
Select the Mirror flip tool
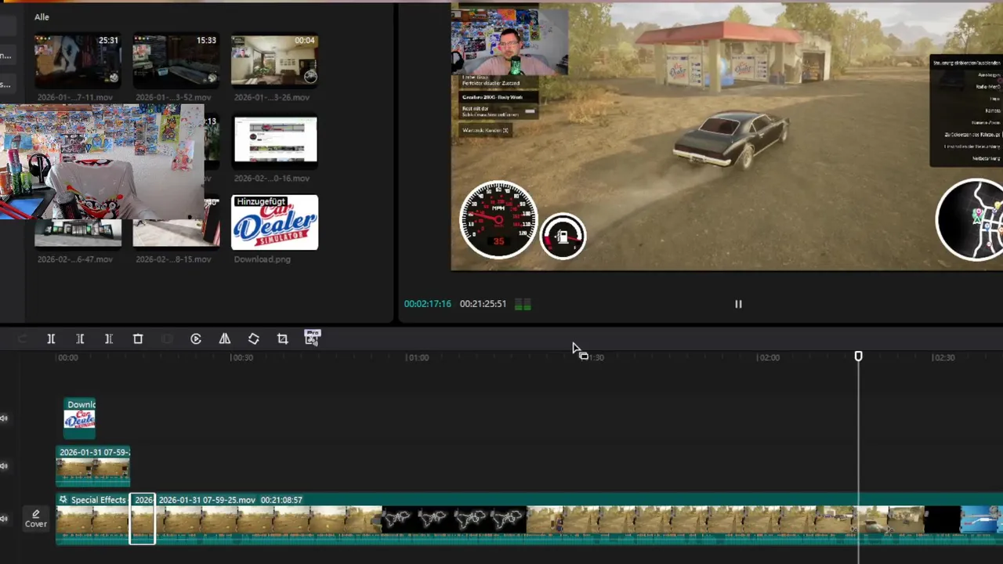[225, 338]
